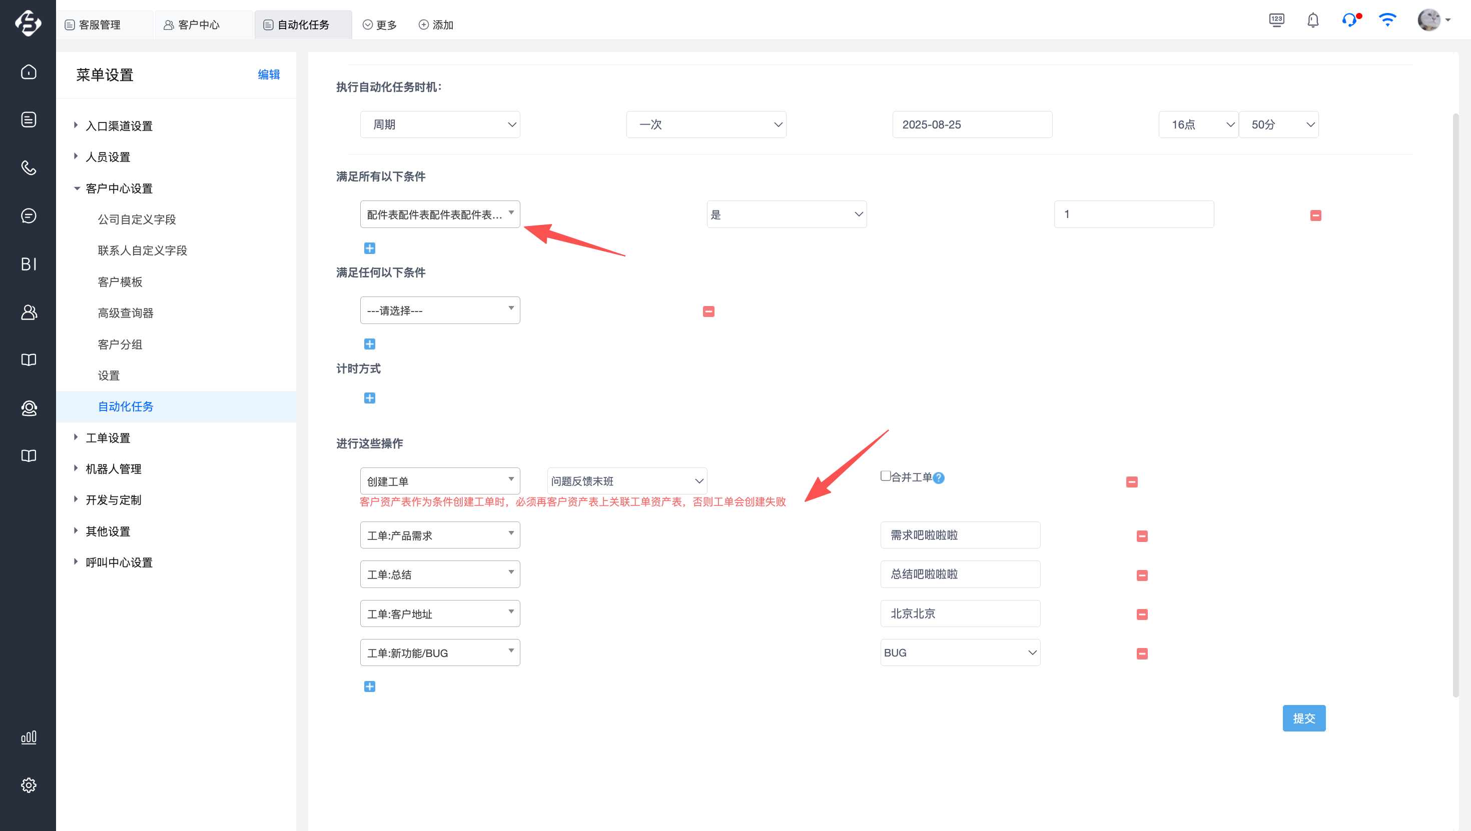
Task: Click the 提交 button
Action: click(1304, 718)
